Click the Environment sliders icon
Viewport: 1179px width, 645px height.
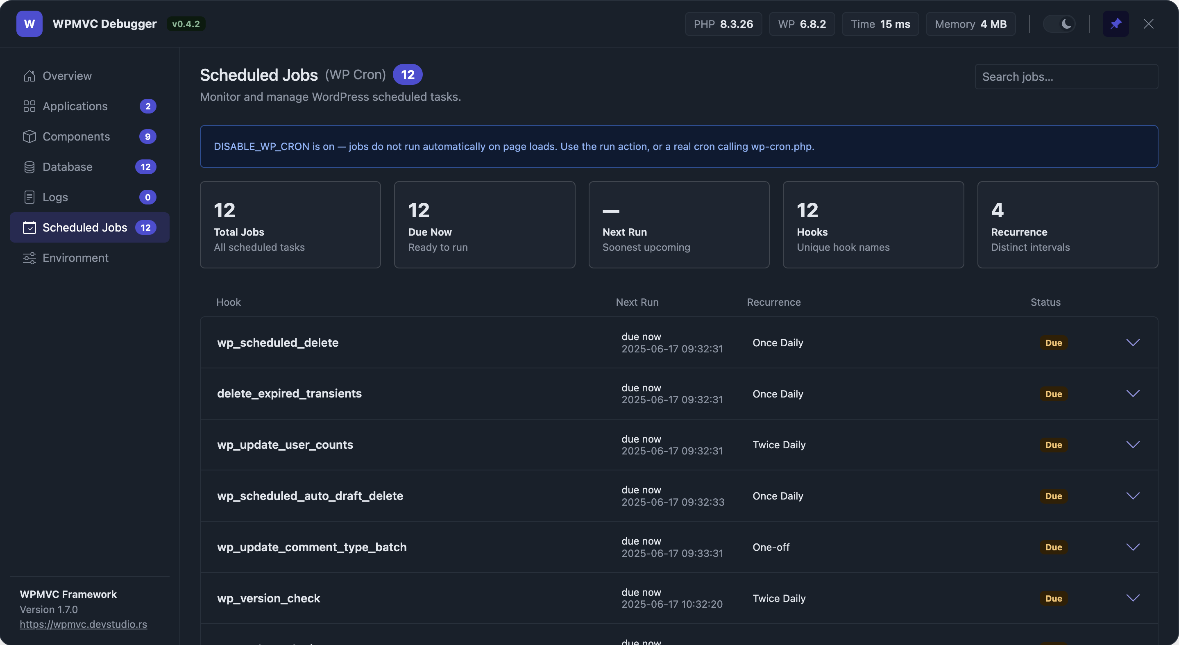29,258
